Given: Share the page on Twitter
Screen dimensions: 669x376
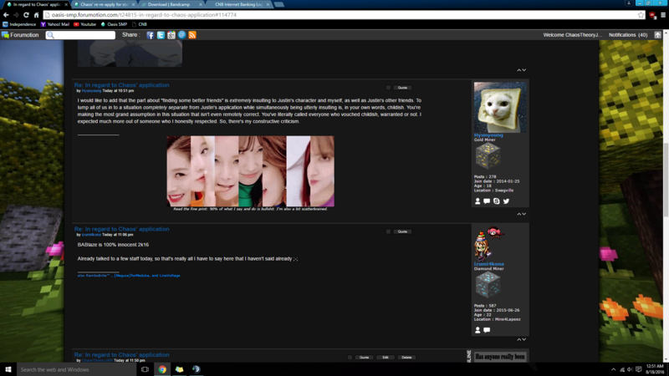Looking at the screenshot, I should point(161,35).
